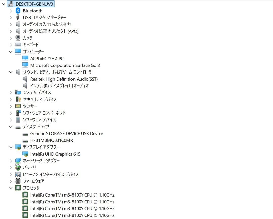The height and width of the screenshot is (219, 273).
Task: Click the ディスプレイ アダプター category icon
Action: tap(18, 147)
